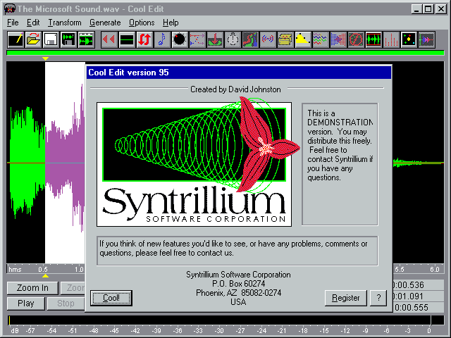Click the black circle noise icon
The width and height of the screenshot is (451, 338).
click(180, 39)
